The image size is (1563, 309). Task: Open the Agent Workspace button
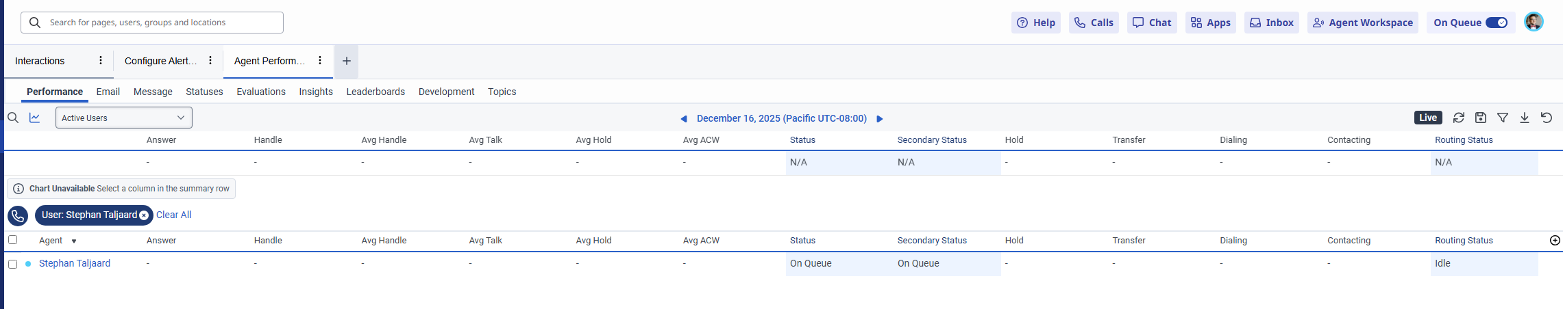click(x=1362, y=23)
